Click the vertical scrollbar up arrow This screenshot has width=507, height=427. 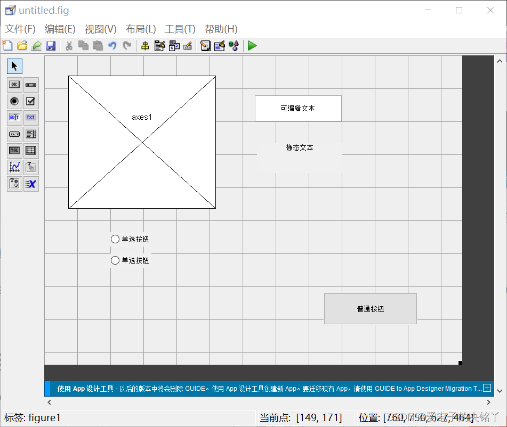tap(500, 61)
